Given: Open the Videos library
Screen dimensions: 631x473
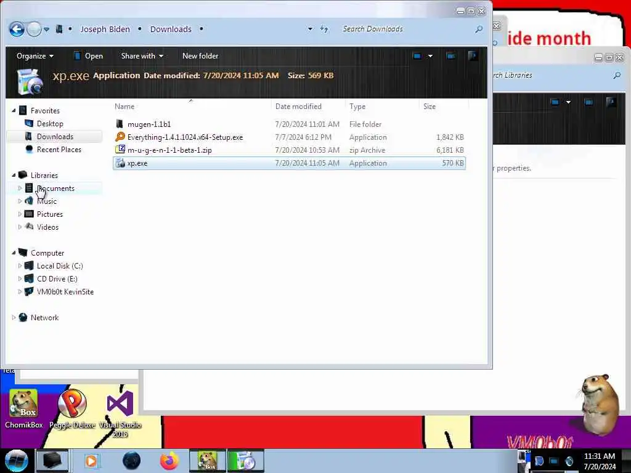Looking at the screenshot, I should pos(47,227).
